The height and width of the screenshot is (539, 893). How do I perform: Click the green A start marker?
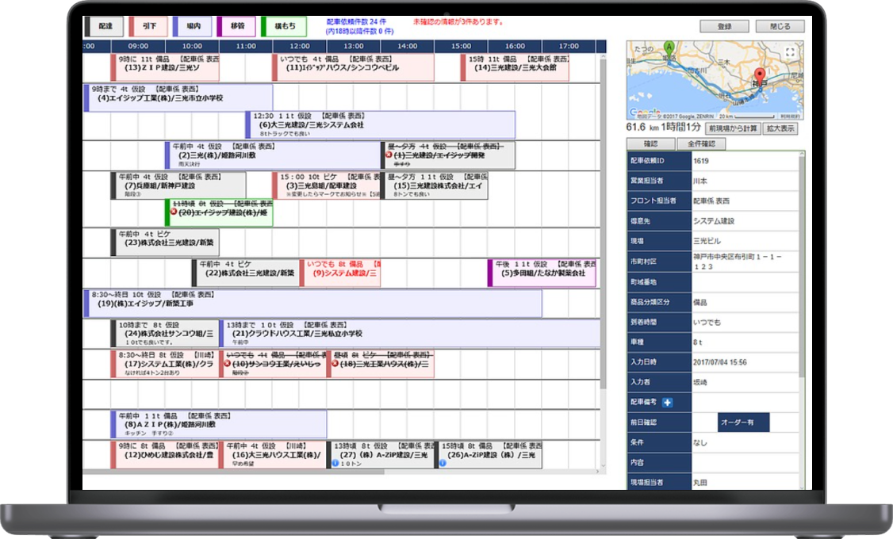point(669,48)
